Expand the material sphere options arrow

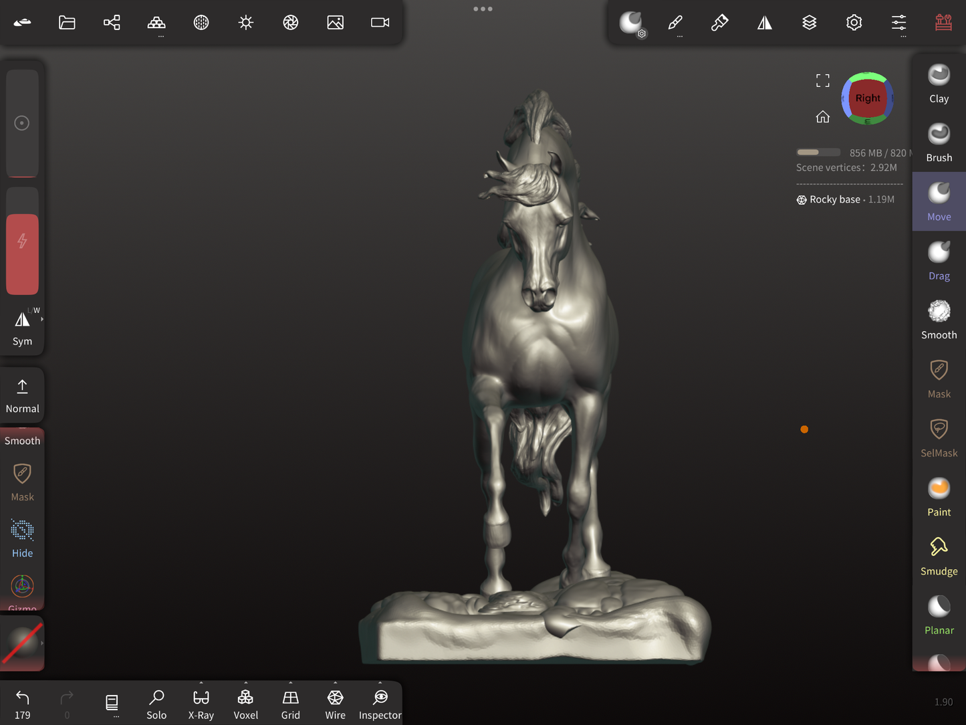pos(42,643)
